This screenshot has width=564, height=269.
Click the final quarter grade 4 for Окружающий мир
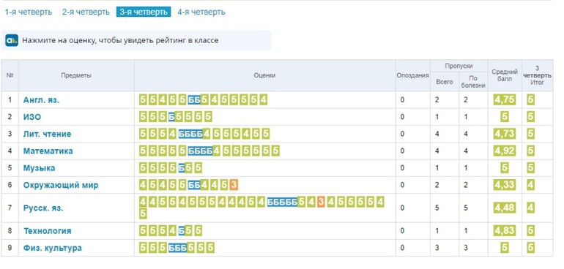click(x=530, y=186)
